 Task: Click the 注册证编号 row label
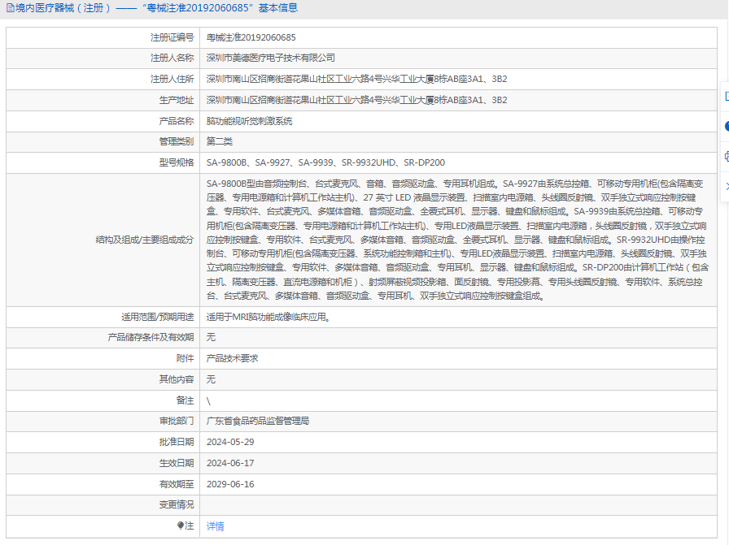pyautogui.click(x=172, y=37)
